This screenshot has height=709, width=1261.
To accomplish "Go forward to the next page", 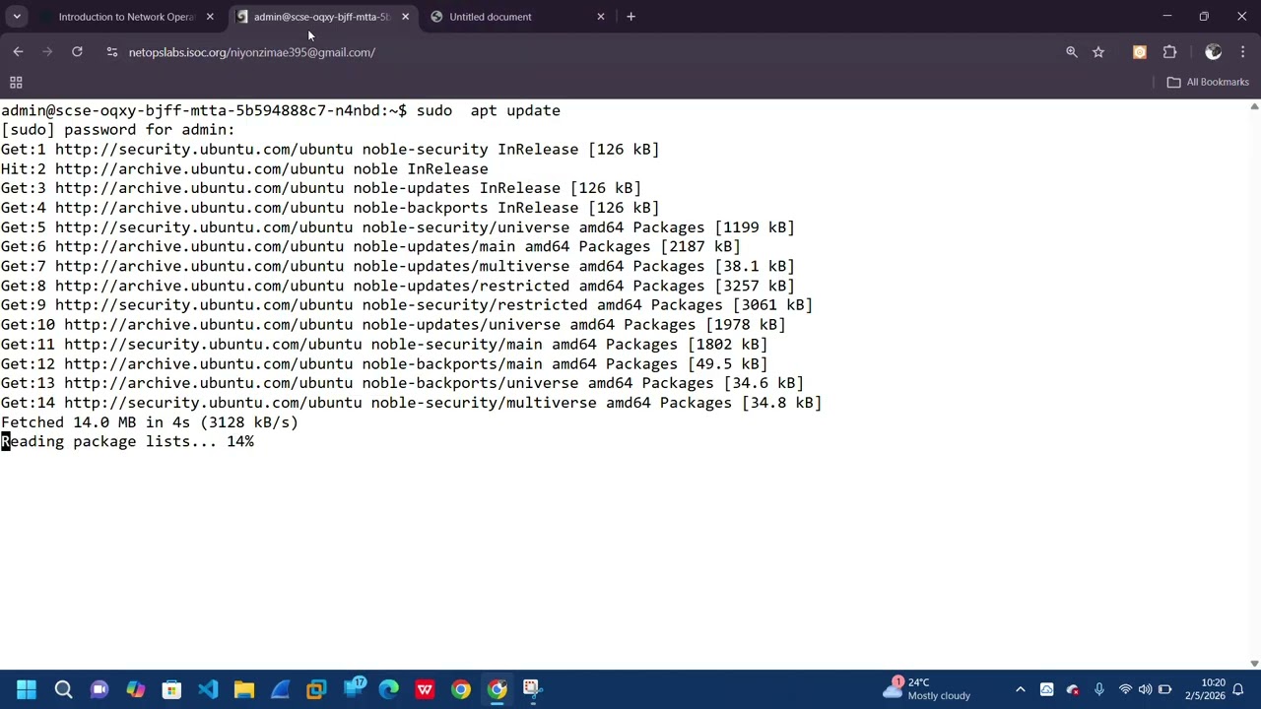I will pyautogui.click(x=47, y=52).
